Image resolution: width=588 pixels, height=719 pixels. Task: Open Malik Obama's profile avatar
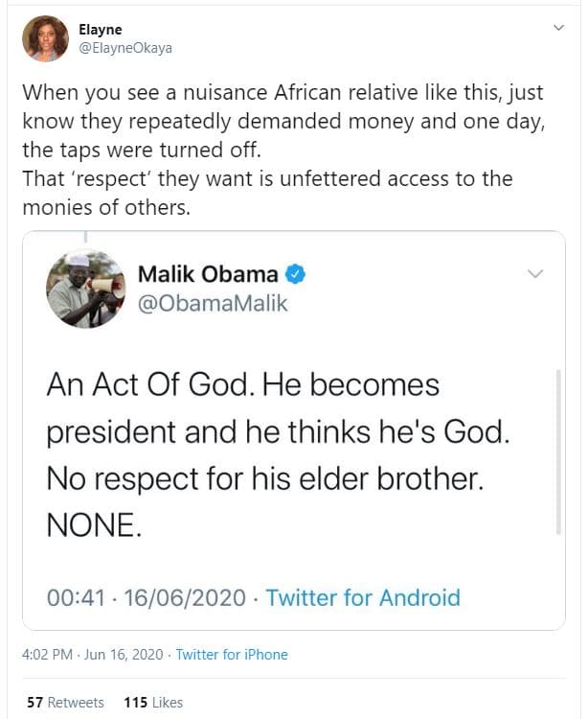(x=86, y=289)
